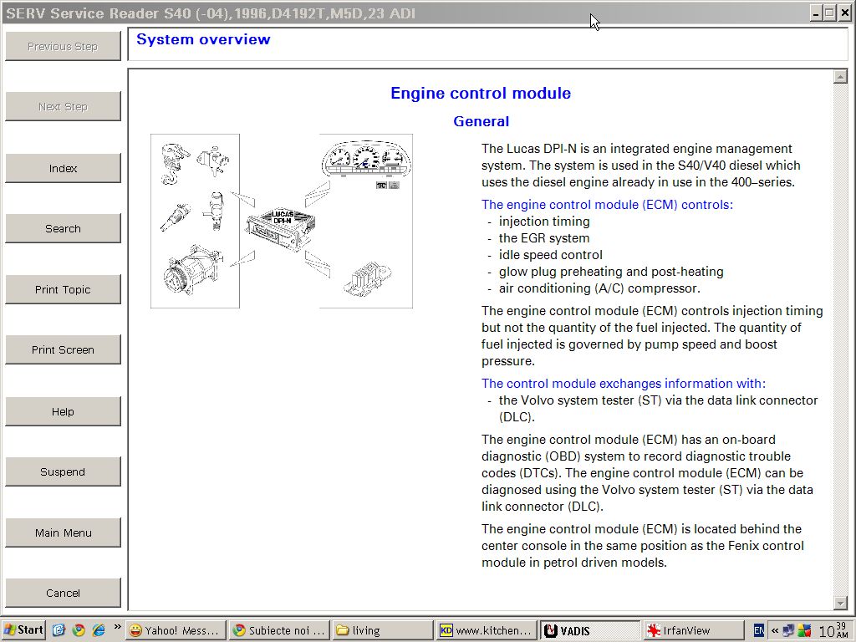Click the colorful security tray icon
Viewport: 856px width, 642px height.
click(803, 630)
